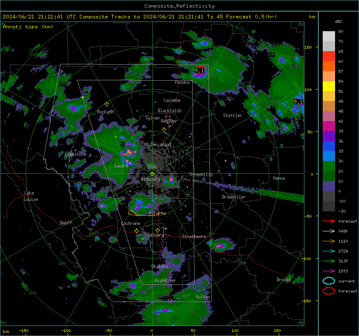
Task: Click the cyan current ellipse legend icon
Action: click(x=329, y=281)
